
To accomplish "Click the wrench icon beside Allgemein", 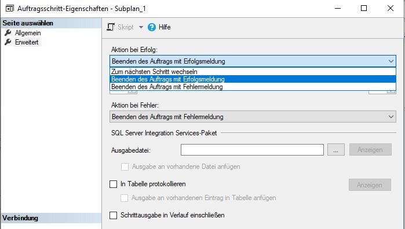I will 8,33.
